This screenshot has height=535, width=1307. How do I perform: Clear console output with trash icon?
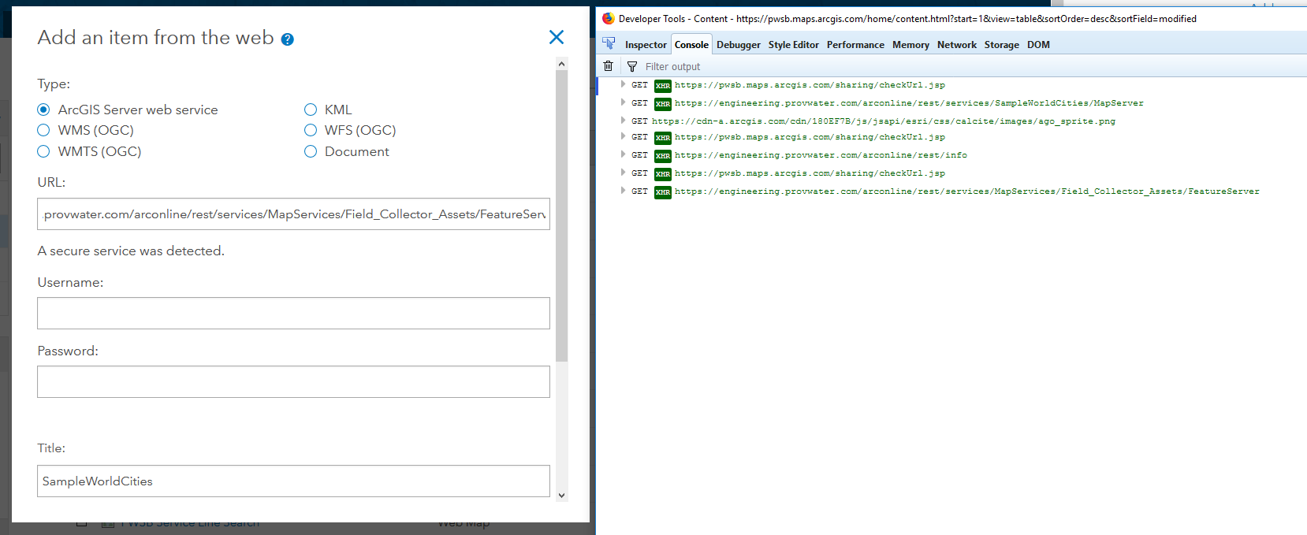tap(608, 66)
